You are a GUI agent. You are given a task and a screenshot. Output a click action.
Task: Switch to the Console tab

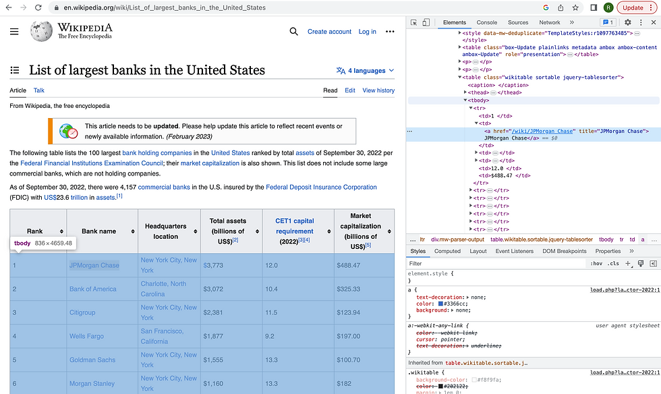tap(487, 22)
